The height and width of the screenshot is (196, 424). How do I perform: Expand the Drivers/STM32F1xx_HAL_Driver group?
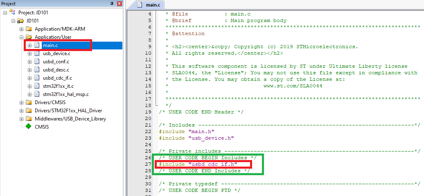click(22, 111)
